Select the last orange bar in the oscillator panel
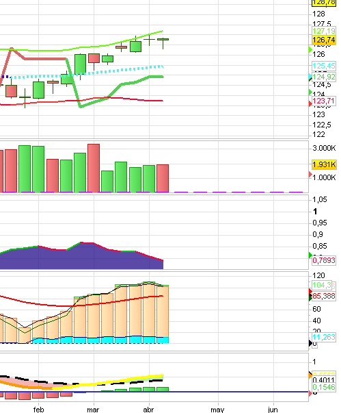 tap(163, 312)
